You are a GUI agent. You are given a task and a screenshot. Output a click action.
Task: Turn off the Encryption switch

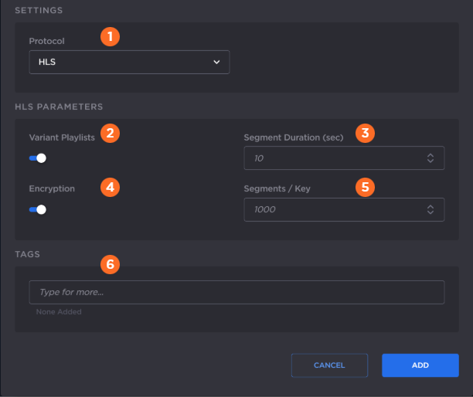(38, 209)
